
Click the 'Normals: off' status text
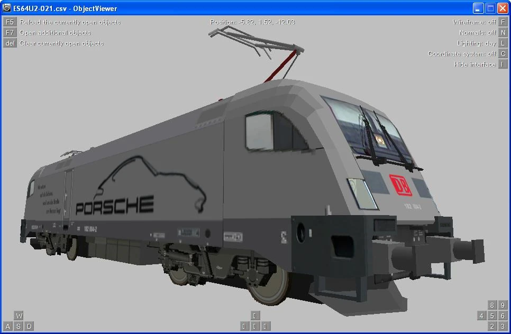point(478,33)
